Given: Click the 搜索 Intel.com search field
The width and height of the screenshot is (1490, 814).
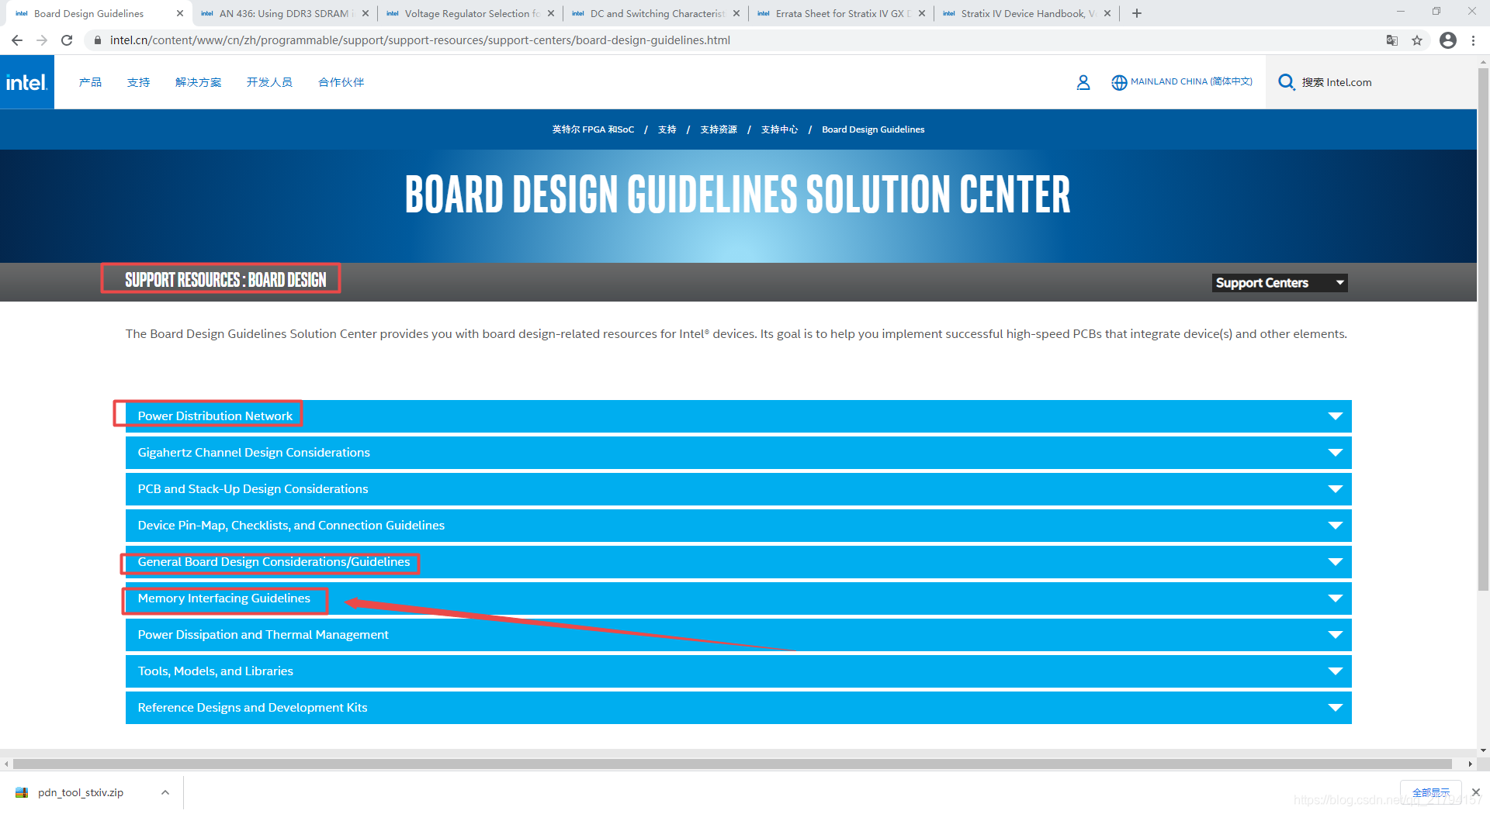Looking at the screenshot, I should [x=1336, y=82].
